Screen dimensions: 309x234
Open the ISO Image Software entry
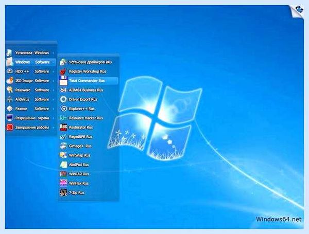31,81
